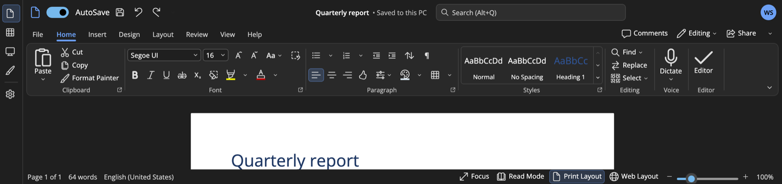Switch to the Design tab

pos(129,34)
